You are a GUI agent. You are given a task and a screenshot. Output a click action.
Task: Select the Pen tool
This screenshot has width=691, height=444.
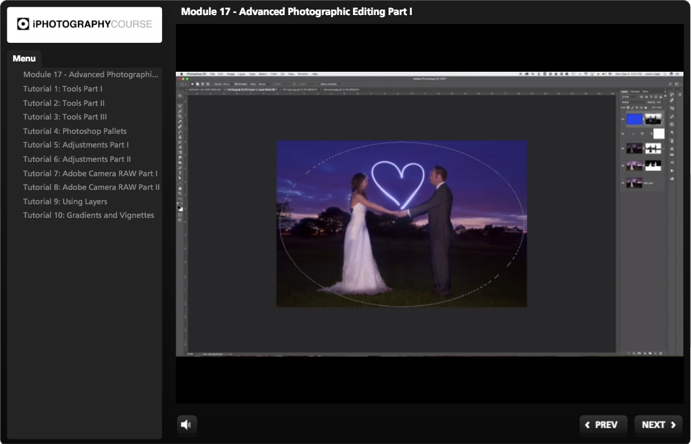[180, 167]
